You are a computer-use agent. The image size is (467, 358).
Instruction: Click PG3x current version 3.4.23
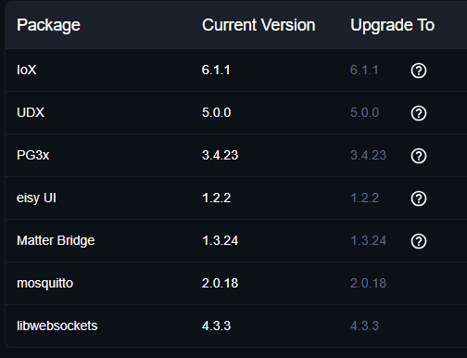[x=220, y=155]
